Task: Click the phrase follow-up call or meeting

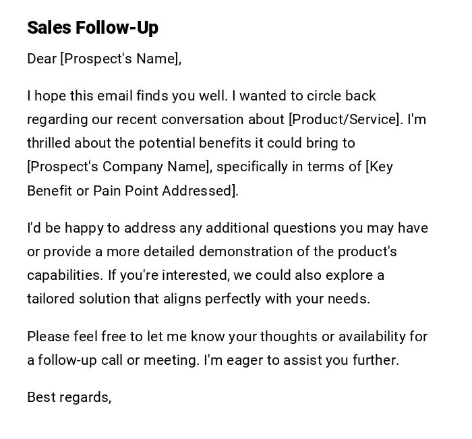Action: point(117,360)
